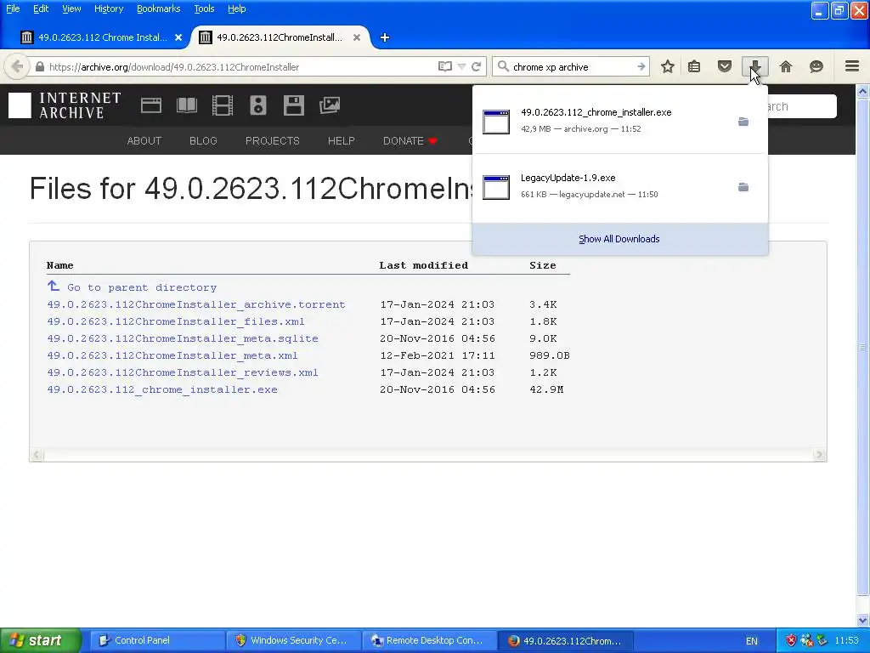Bookmark this page with star icon
Image resolution: width=870 pixels, height=653 pixels.
point(668,66)
